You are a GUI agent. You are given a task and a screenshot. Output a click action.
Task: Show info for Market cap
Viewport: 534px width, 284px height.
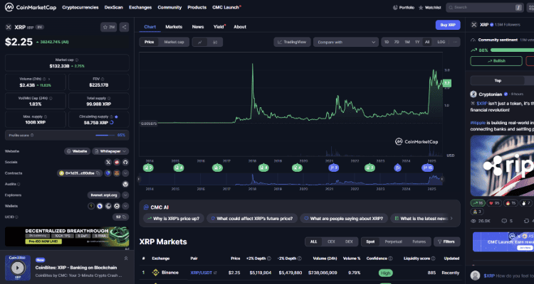pyautogui.click(x=77, y=60)
